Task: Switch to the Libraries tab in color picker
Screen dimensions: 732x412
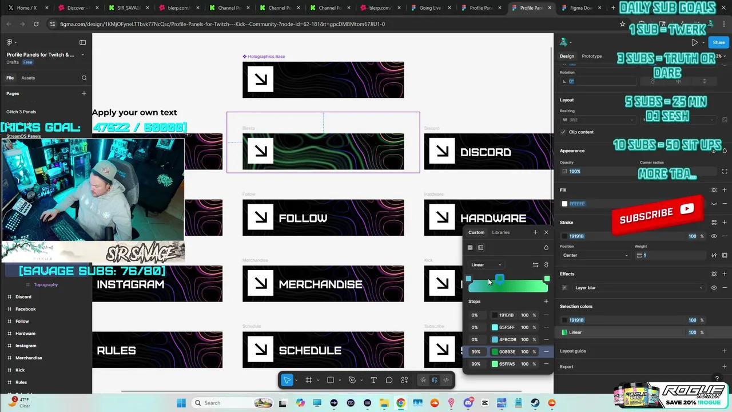Action: click(x=501, y=232)
